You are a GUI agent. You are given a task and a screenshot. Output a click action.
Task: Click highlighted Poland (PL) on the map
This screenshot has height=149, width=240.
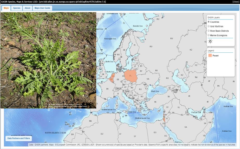[x=131, y=76]
